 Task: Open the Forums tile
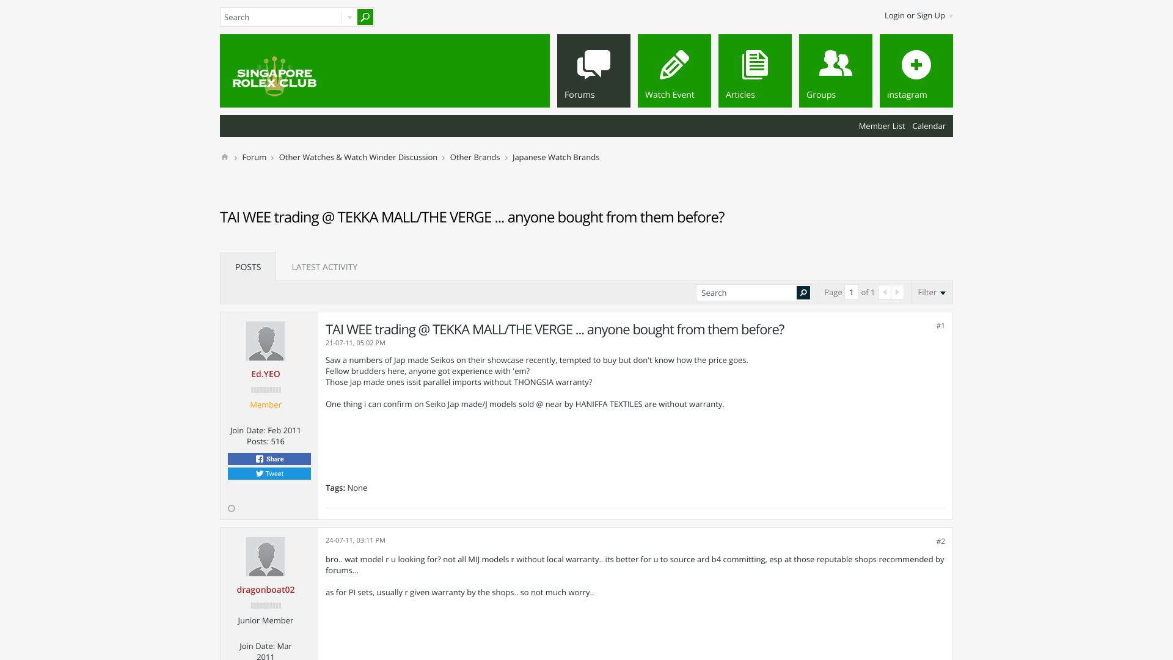click(x=594, y=71)
